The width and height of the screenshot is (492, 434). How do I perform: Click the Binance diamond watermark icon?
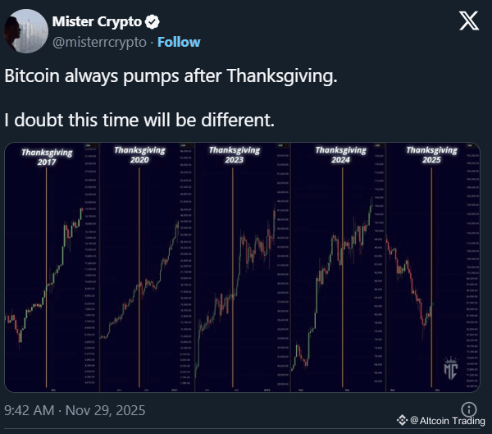click(402, 421)
